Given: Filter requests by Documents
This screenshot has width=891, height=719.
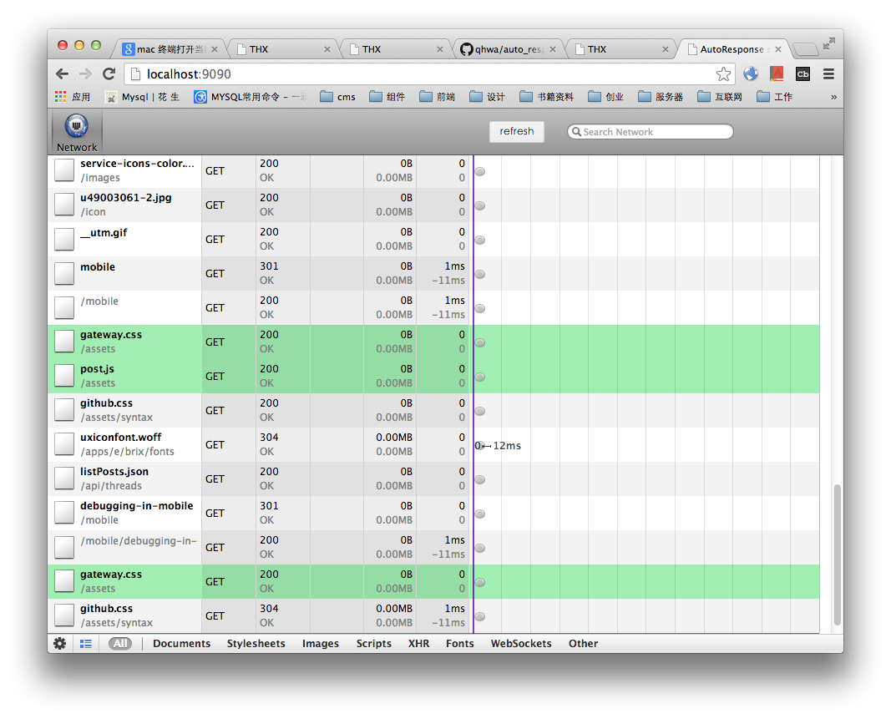Looking at the screenshot, I should (x=181, y=643).
